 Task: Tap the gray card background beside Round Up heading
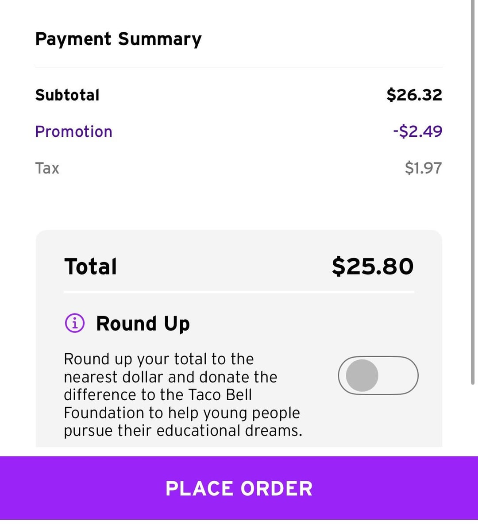(301, 324)
